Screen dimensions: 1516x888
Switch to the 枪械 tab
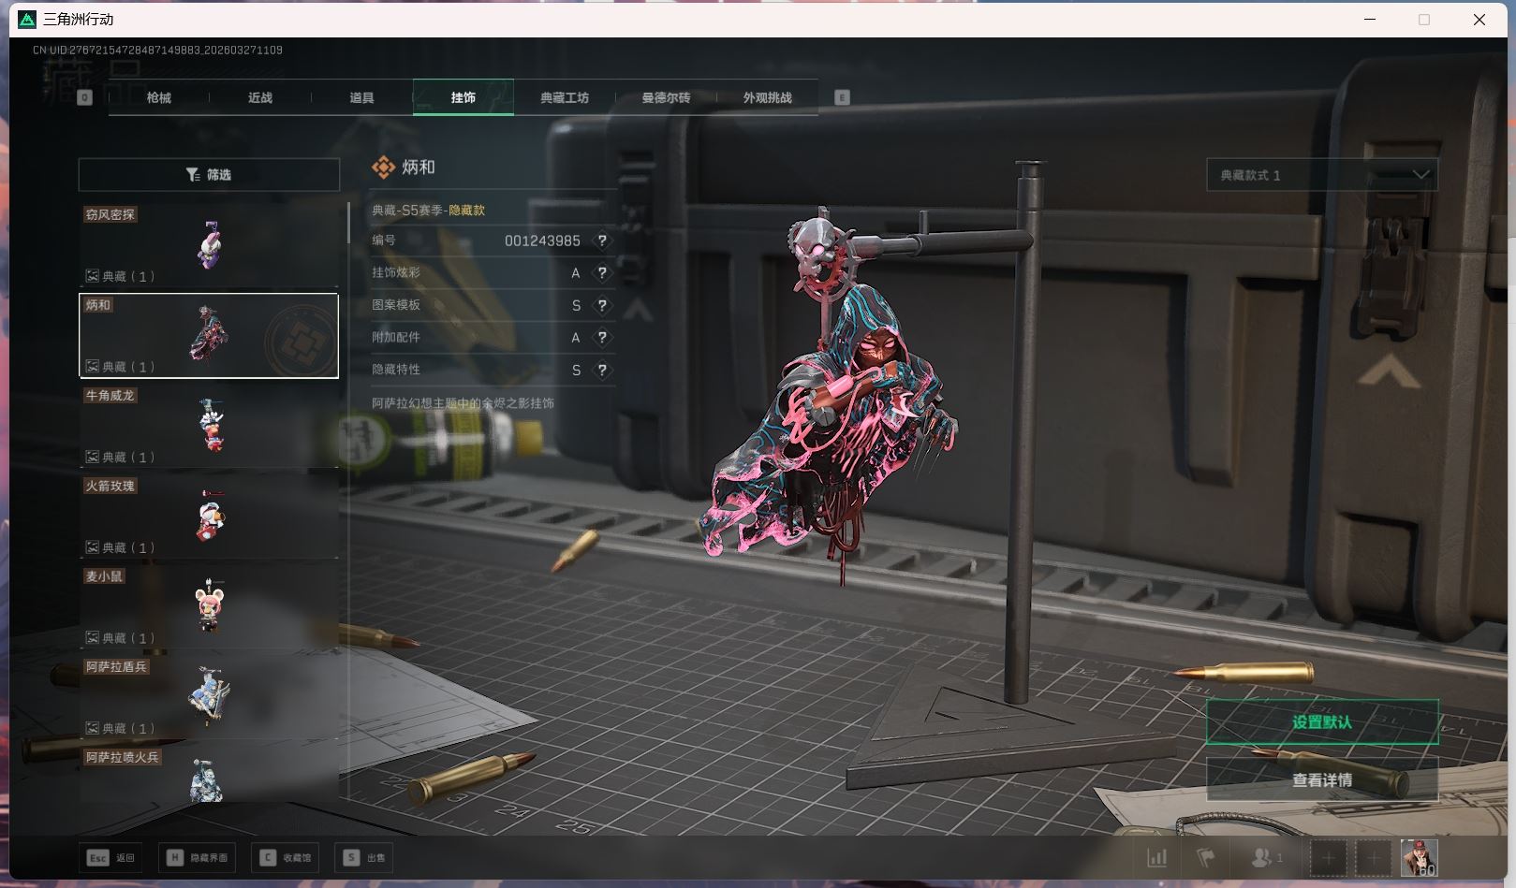pos(159,97)
